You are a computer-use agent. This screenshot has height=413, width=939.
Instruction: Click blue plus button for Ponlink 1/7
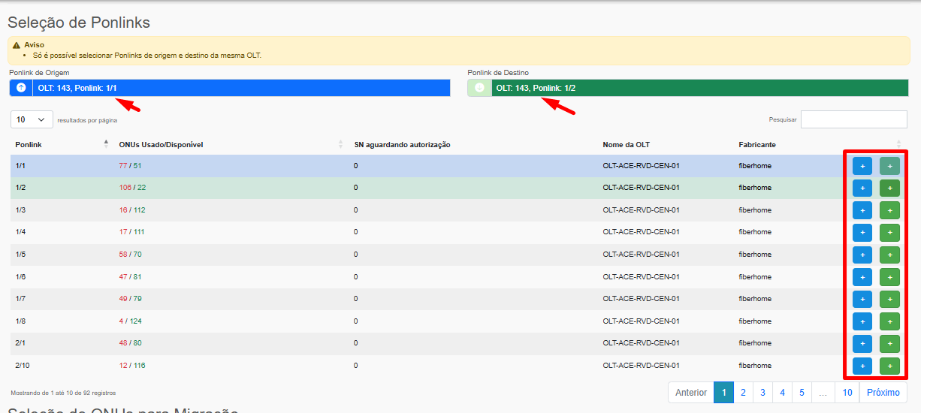click(x=862, y=300)
